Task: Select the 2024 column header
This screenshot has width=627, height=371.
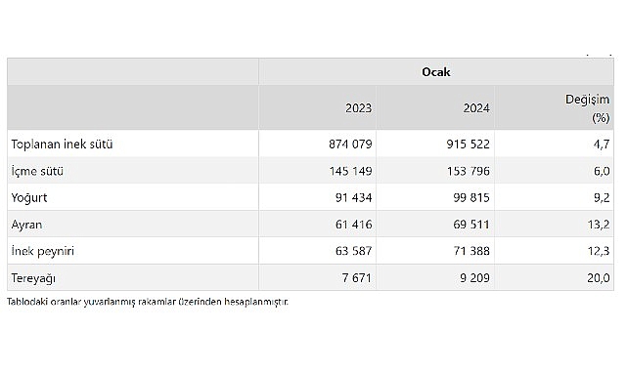Action: coord(476,108)
